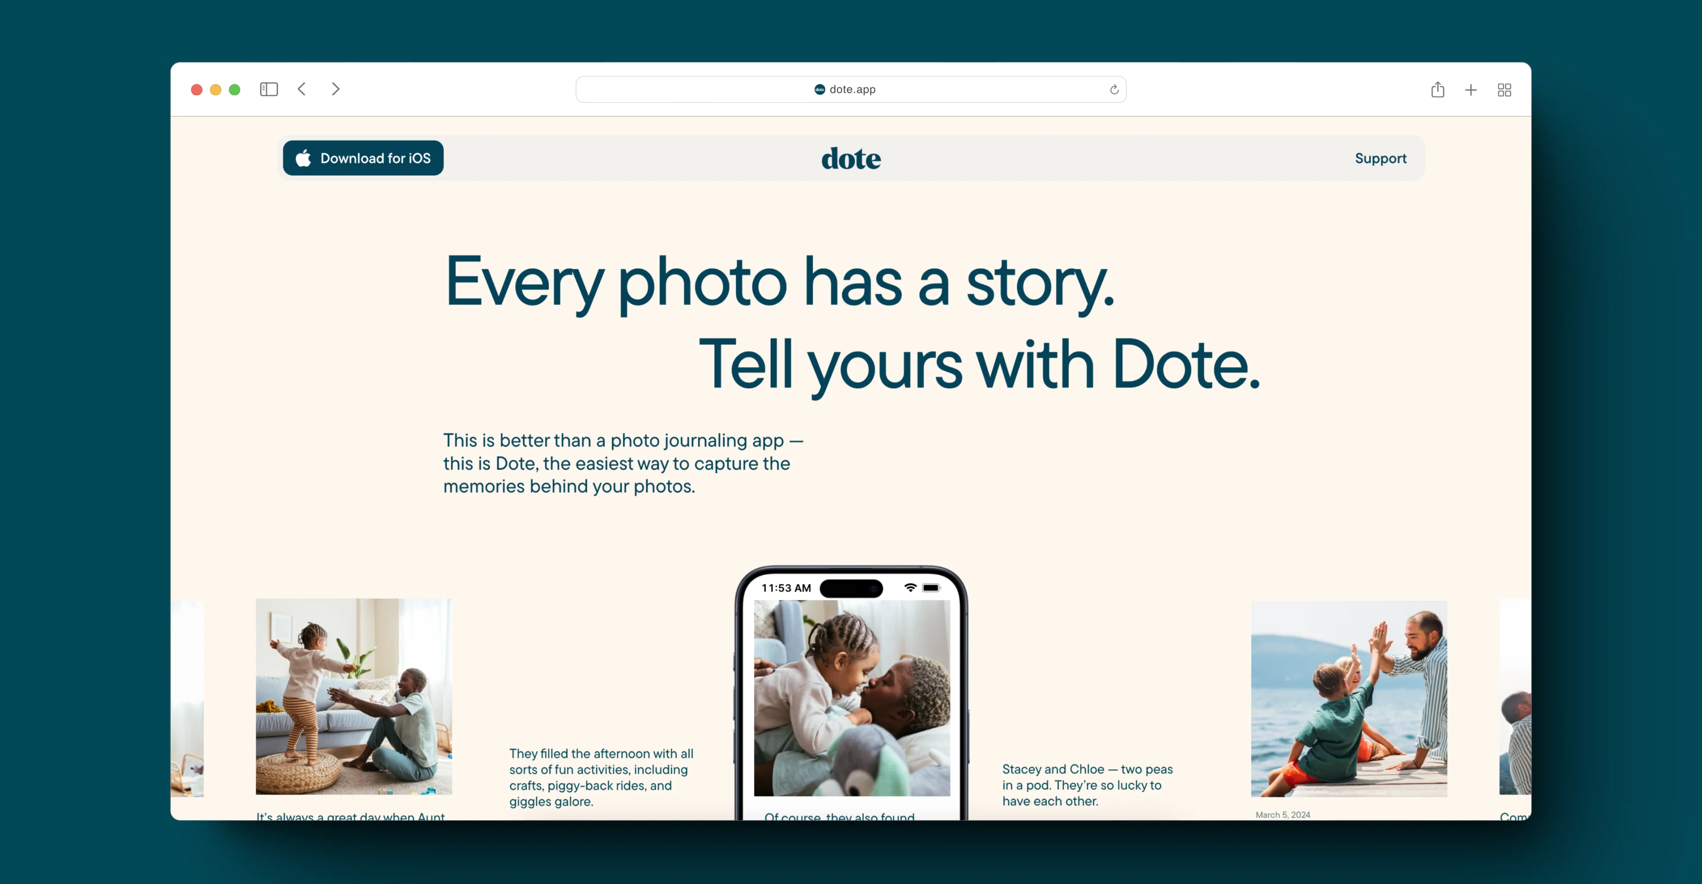Select the lakeside high-five photo

1349,699
